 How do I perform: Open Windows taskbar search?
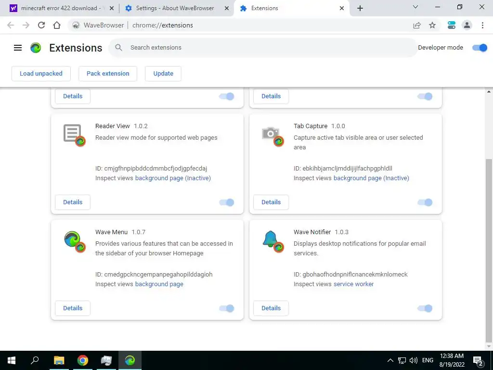35,360
